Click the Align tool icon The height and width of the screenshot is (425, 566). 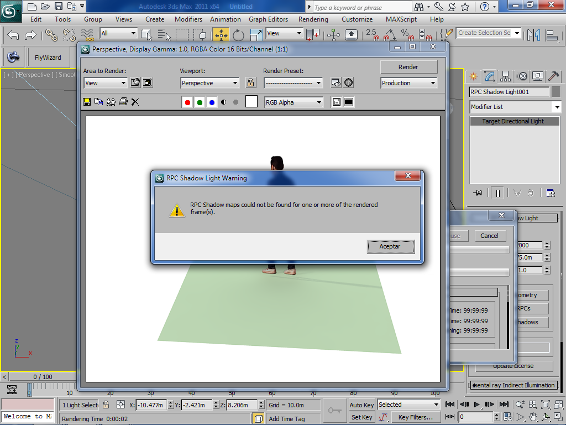pos(552,35)
